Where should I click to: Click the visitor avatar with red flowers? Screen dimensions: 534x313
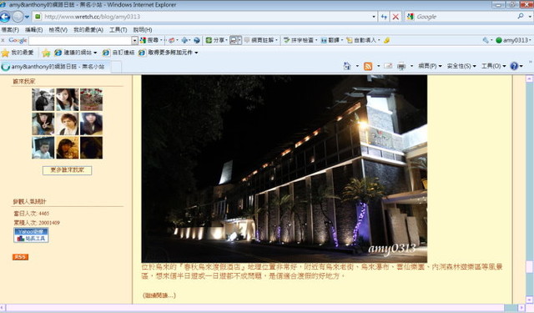tap(91, 99)
